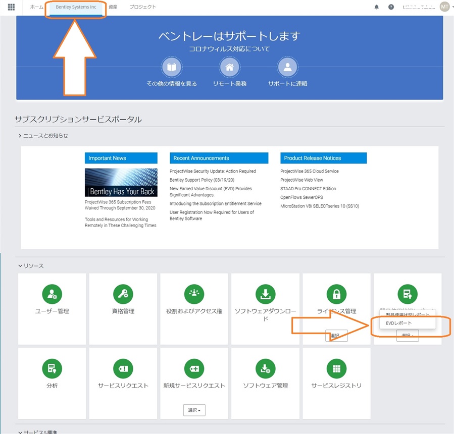Open 分析 report icon
Screen dimensions: 454x434
point(52,368)
